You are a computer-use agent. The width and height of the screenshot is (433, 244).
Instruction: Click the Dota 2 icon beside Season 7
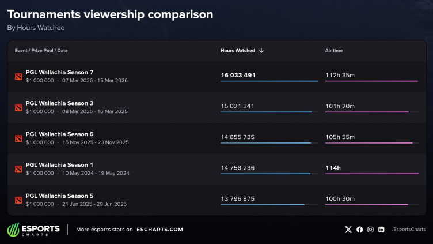coord(18,76)
